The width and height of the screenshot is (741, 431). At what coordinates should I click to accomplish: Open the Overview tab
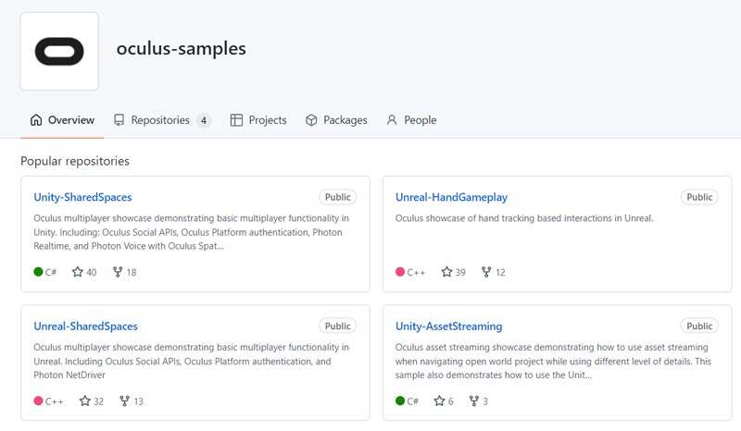tap(62, 120)
